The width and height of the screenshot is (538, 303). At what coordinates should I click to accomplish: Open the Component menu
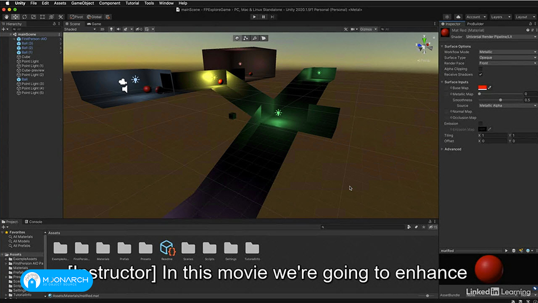pyautogui.click(x=109, y=3)
